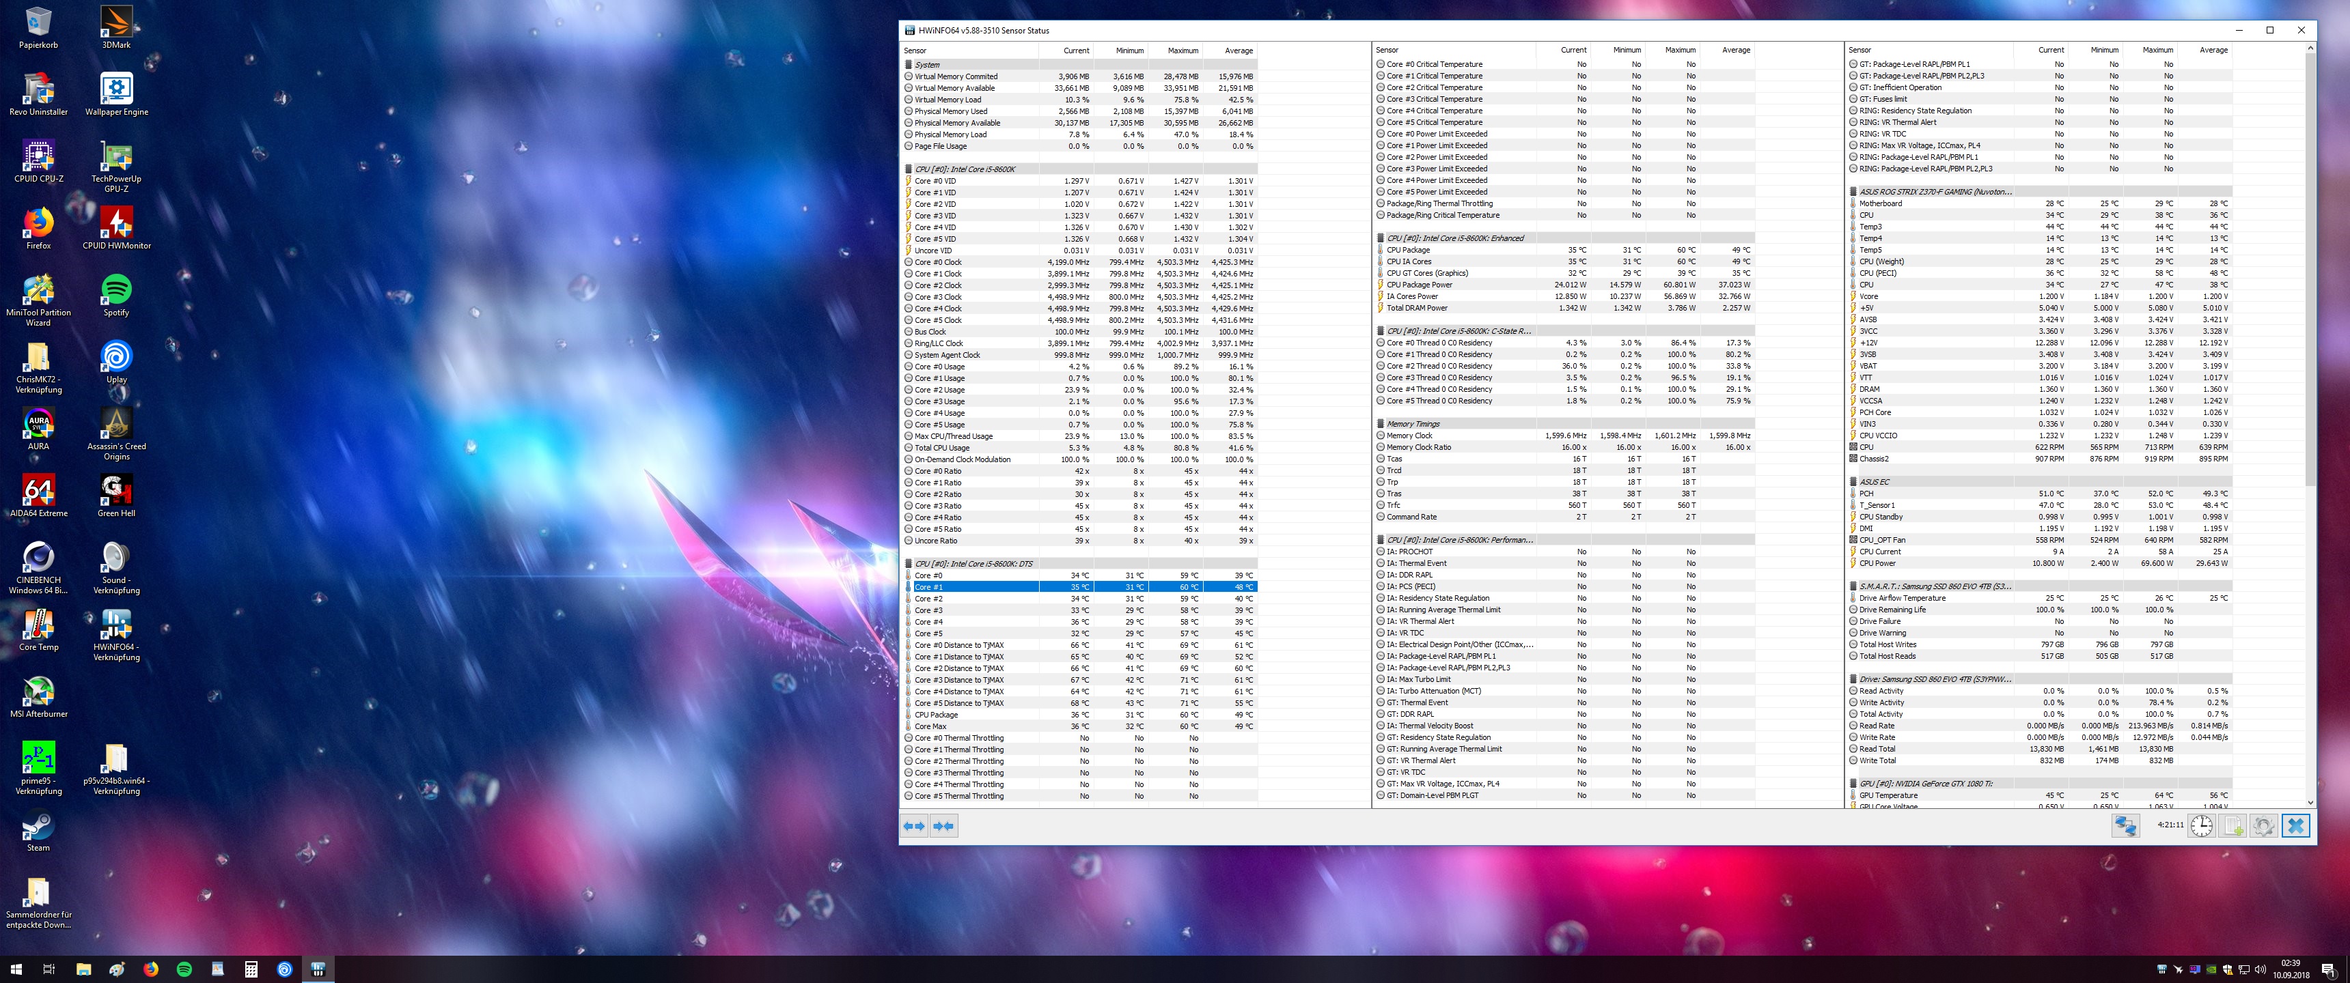Select the TechPowerUp GPU-Z desktop icon

[x=116, y=167]
